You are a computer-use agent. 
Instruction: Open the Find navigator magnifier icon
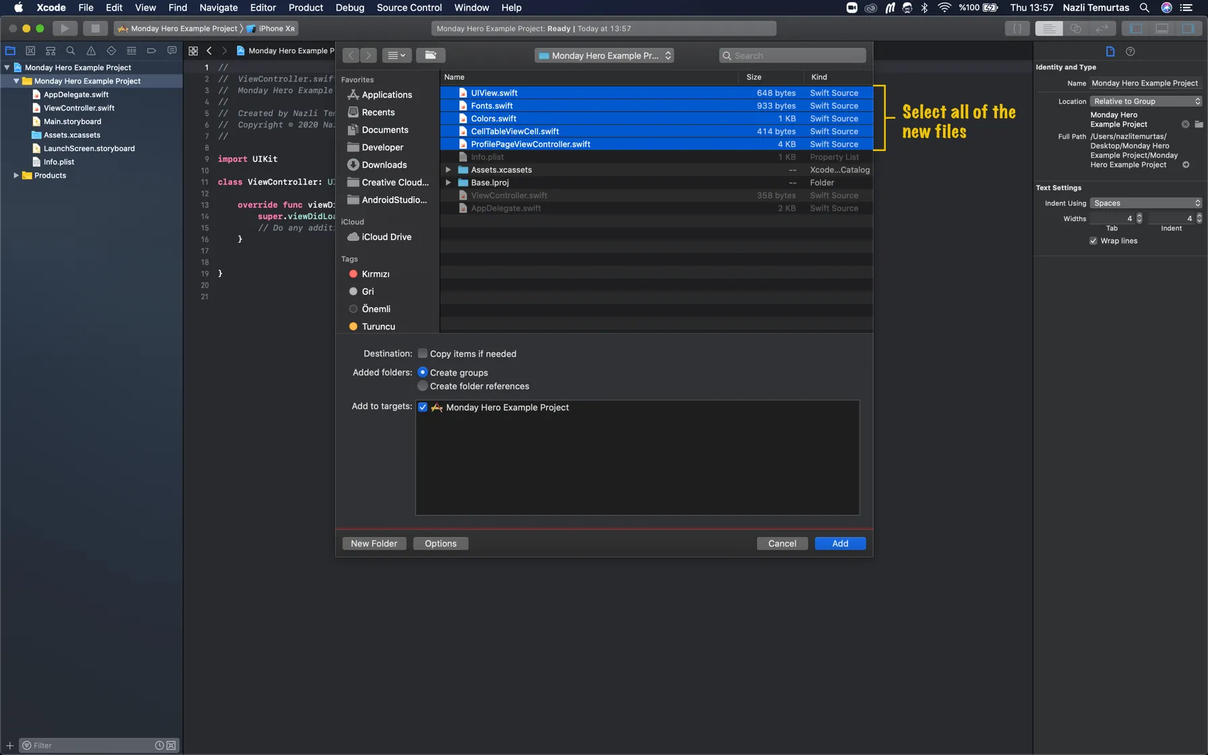click(x=71, y=51)
